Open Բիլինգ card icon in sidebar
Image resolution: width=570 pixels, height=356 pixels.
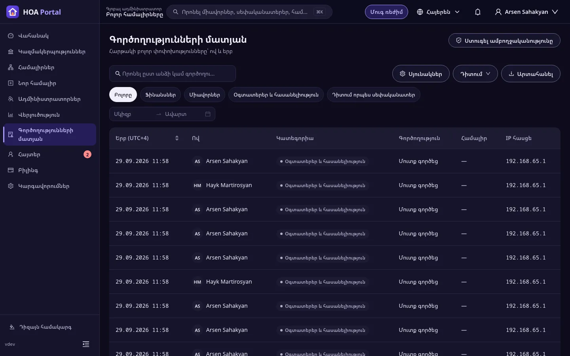[11, 170]
